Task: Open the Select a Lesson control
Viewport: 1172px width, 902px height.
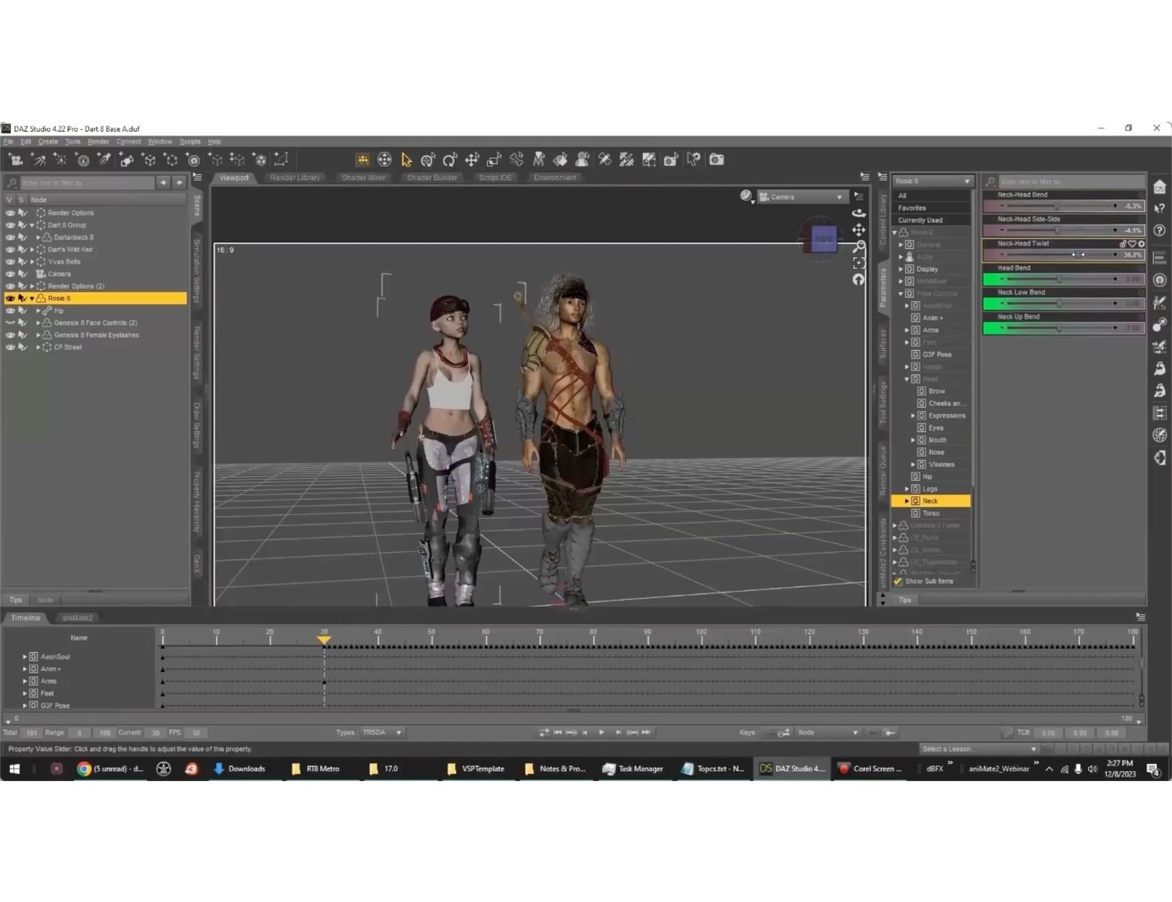Action: (976, 749)
